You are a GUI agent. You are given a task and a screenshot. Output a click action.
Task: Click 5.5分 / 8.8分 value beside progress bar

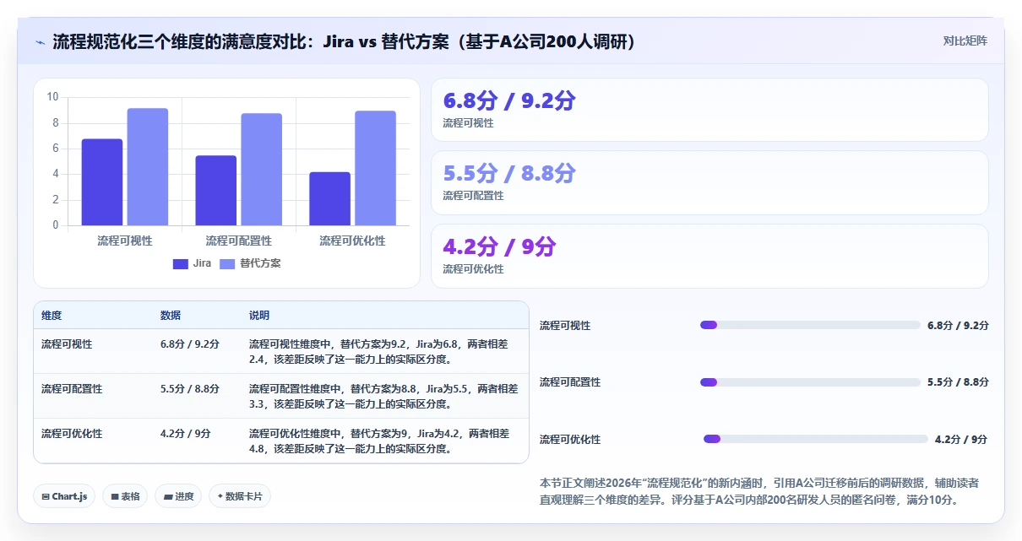point(958,382)
